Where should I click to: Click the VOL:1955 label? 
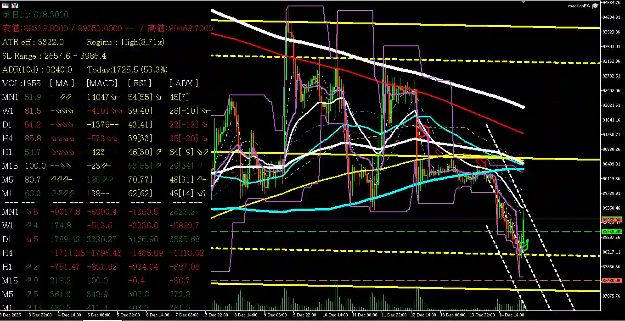[x=22, y=83]
